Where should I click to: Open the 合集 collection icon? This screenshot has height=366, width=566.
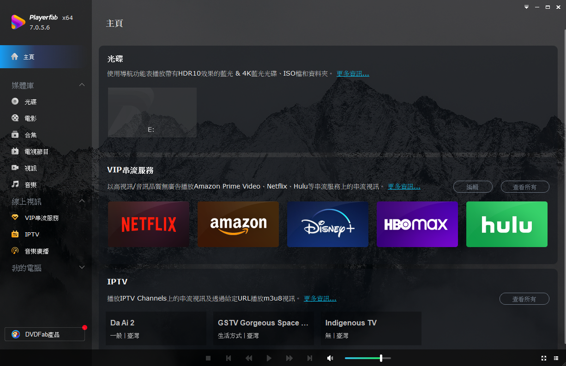coord(15,135)
